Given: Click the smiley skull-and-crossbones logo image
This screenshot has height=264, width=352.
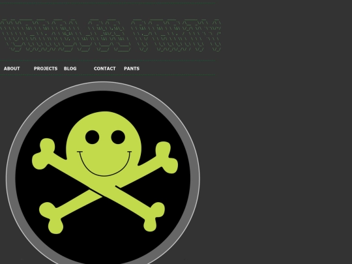Looking at the screenshot, I should (x=103, y=173).
